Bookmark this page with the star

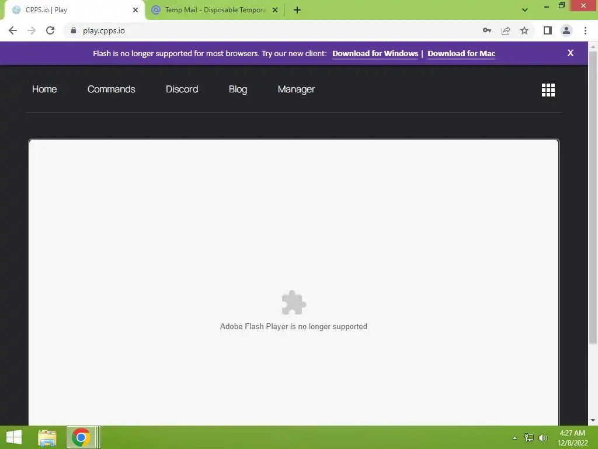524,30
